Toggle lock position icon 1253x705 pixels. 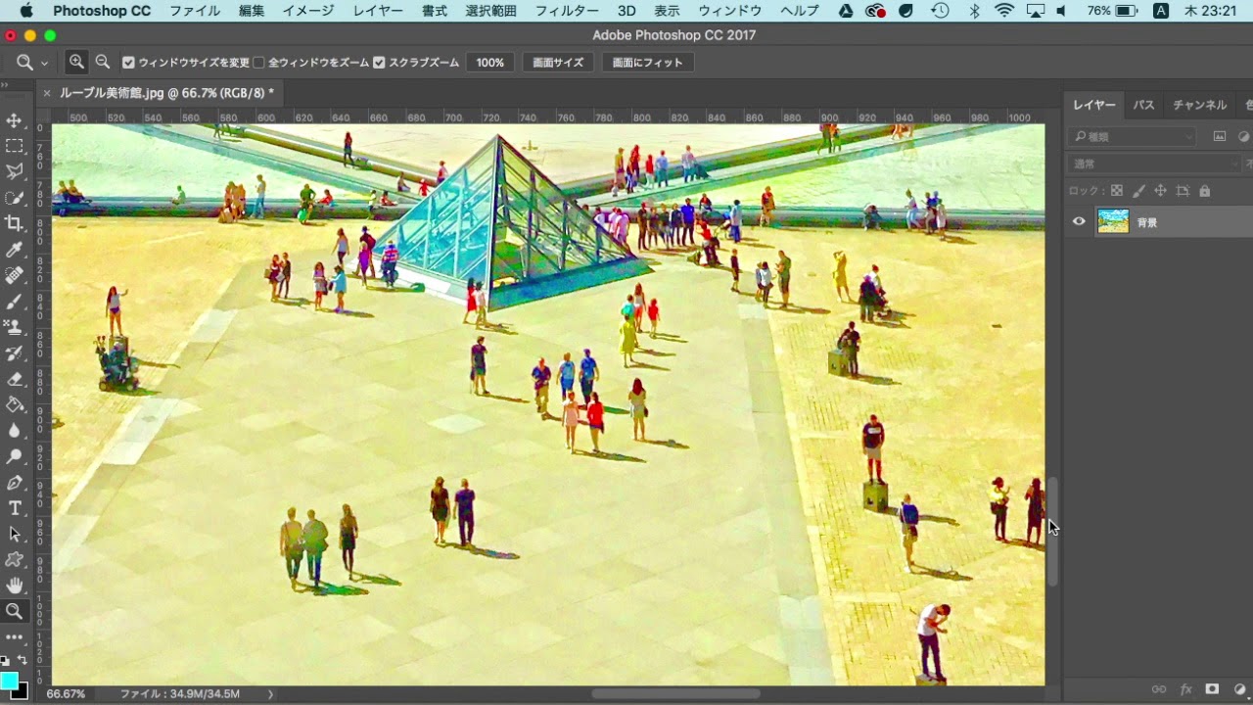click(x=1160, y=191)
